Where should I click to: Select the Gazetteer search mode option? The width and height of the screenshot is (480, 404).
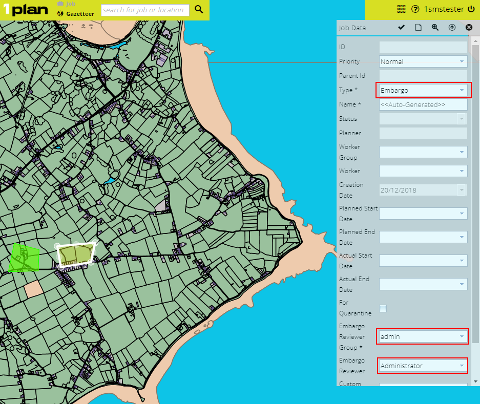pyautogui.click(x=79, y=14)
